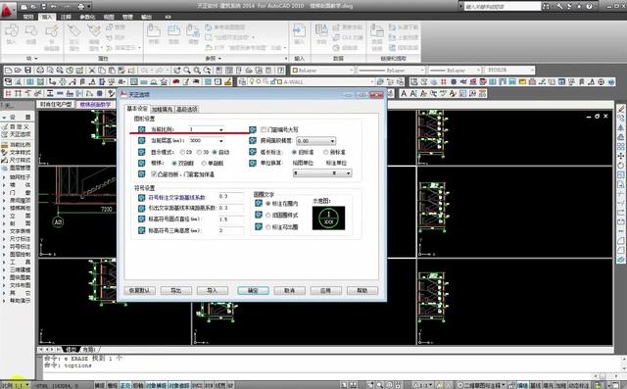The height and width of the screenshot is (389, 627).
Task: Click the Copy icon in the standard toolbar
Action: [x=102, y=71]
